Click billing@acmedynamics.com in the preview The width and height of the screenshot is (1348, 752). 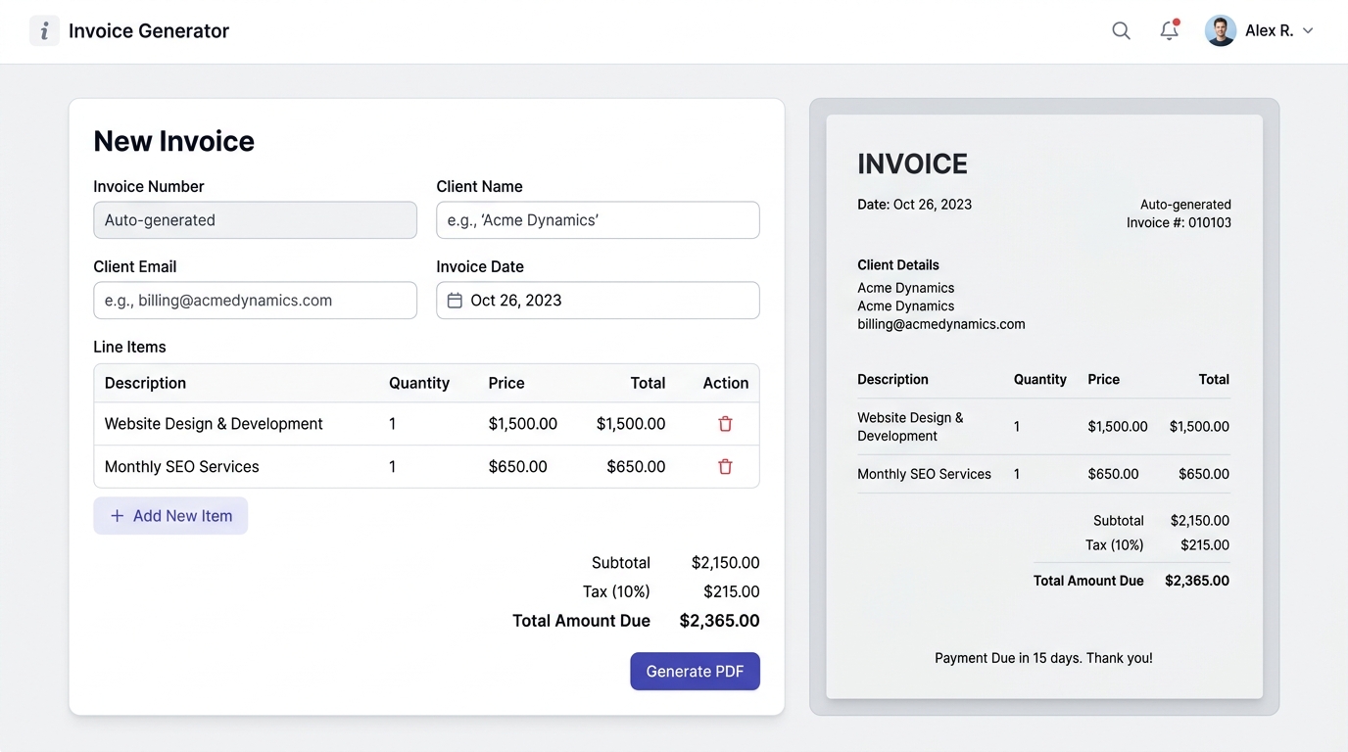[x=941, y=324]
